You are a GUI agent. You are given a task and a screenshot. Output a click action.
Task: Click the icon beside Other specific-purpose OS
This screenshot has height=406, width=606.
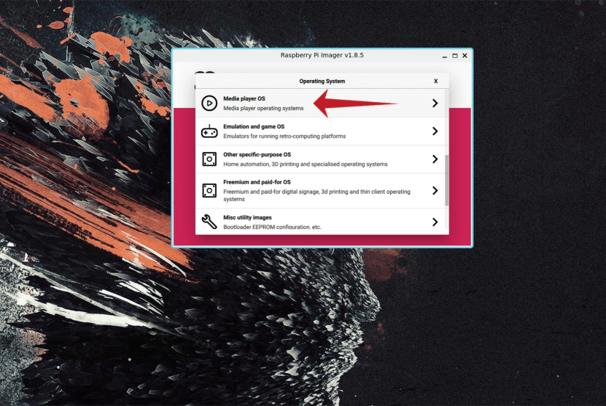(209, 159)
